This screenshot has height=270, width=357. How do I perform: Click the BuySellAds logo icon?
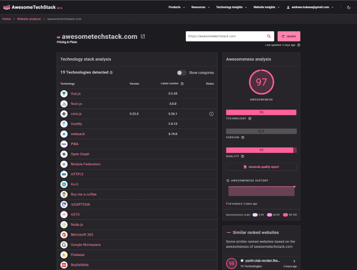coord(64,265)
